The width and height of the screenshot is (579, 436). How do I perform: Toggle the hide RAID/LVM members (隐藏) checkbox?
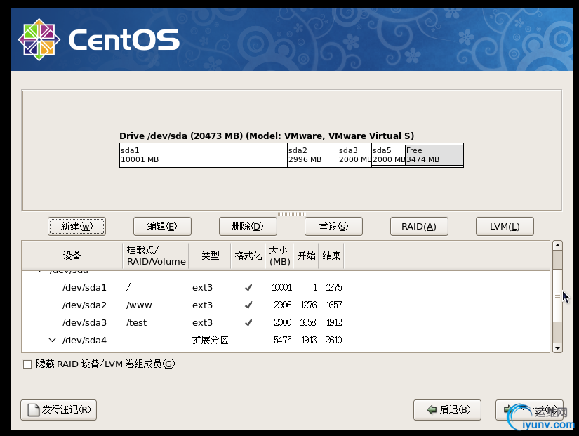tap(27, 364)
